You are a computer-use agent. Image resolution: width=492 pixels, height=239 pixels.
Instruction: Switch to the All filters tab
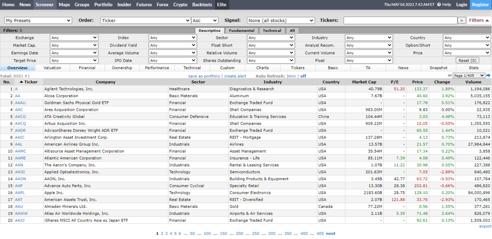pyautogui.click(x=292, y=30)
